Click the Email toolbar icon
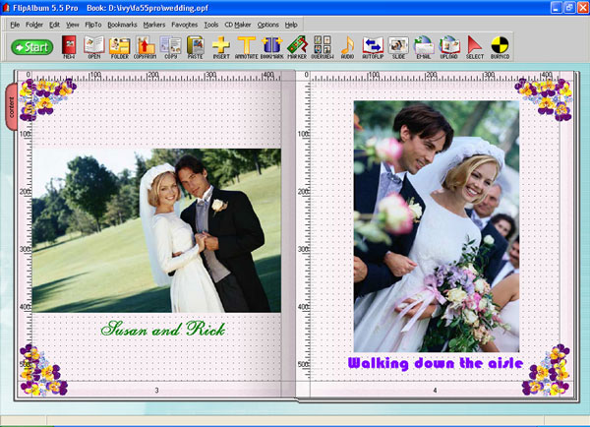 [423, 47]
